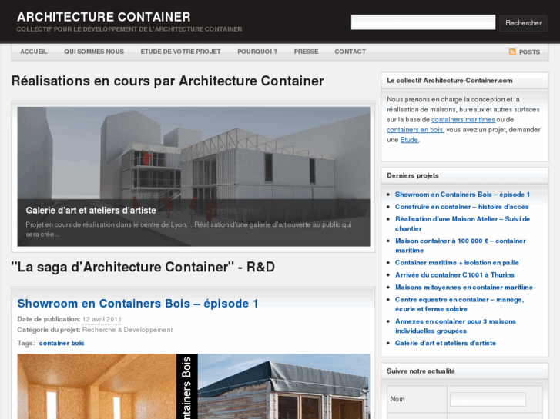
Task: Open the POURQUOI ? menu item
Action: [x=257, y=52]
